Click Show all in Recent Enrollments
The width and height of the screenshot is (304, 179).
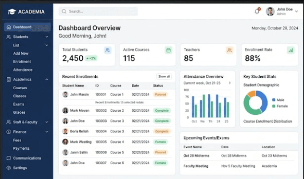[164, 77]
